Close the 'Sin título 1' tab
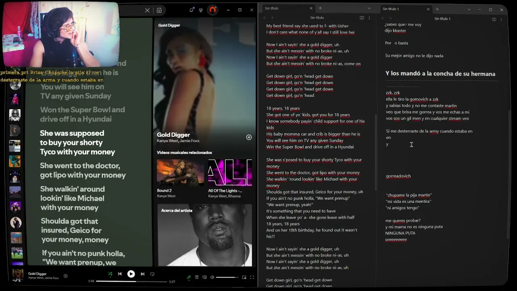Viewport: 517px width, 291px height. (428, 9)
